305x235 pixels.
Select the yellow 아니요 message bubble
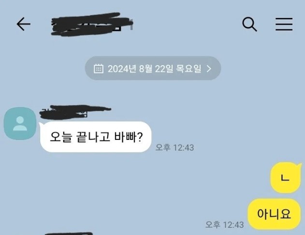tap(274, 214)
